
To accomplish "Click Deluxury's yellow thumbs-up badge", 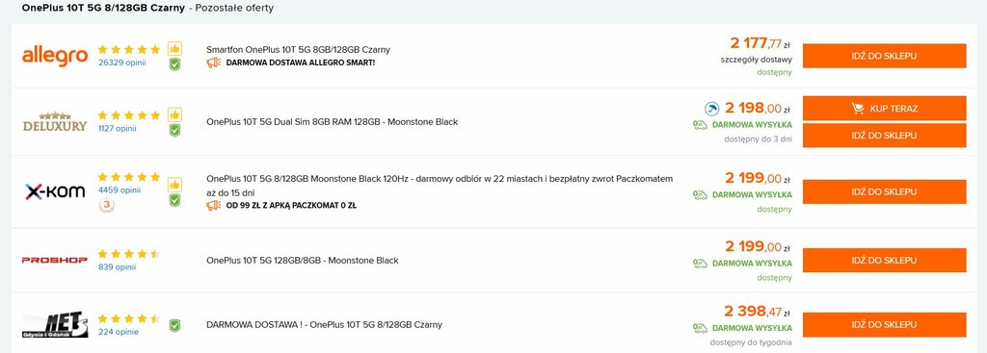I will (x=174, y=114).
